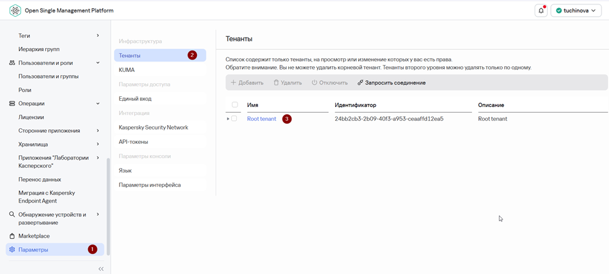
Task: Open the Язык settings section
Action: (160, 171)
